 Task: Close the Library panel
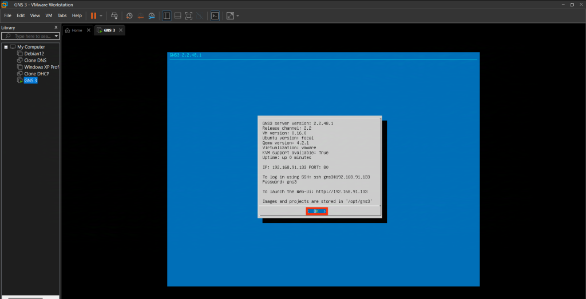tap(56, 27)
